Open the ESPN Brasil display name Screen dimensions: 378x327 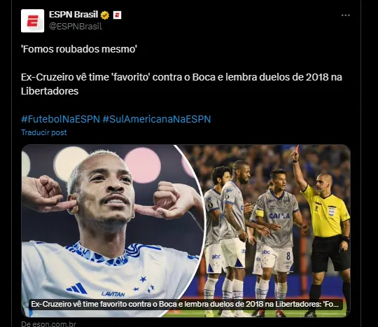pos(73,15)
